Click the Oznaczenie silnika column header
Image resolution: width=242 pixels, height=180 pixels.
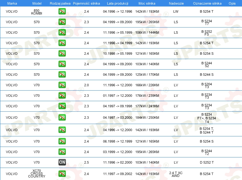pyautogui.click(x=207, y=3)
